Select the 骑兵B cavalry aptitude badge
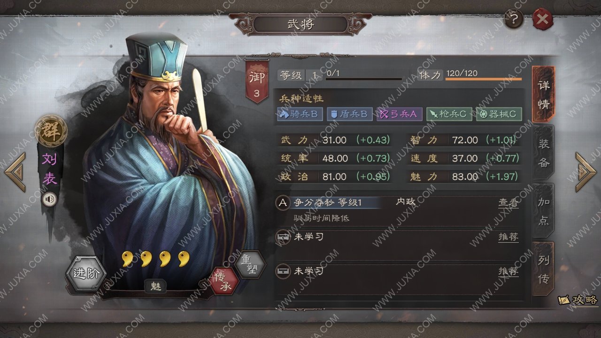 [x=300, y=114]
